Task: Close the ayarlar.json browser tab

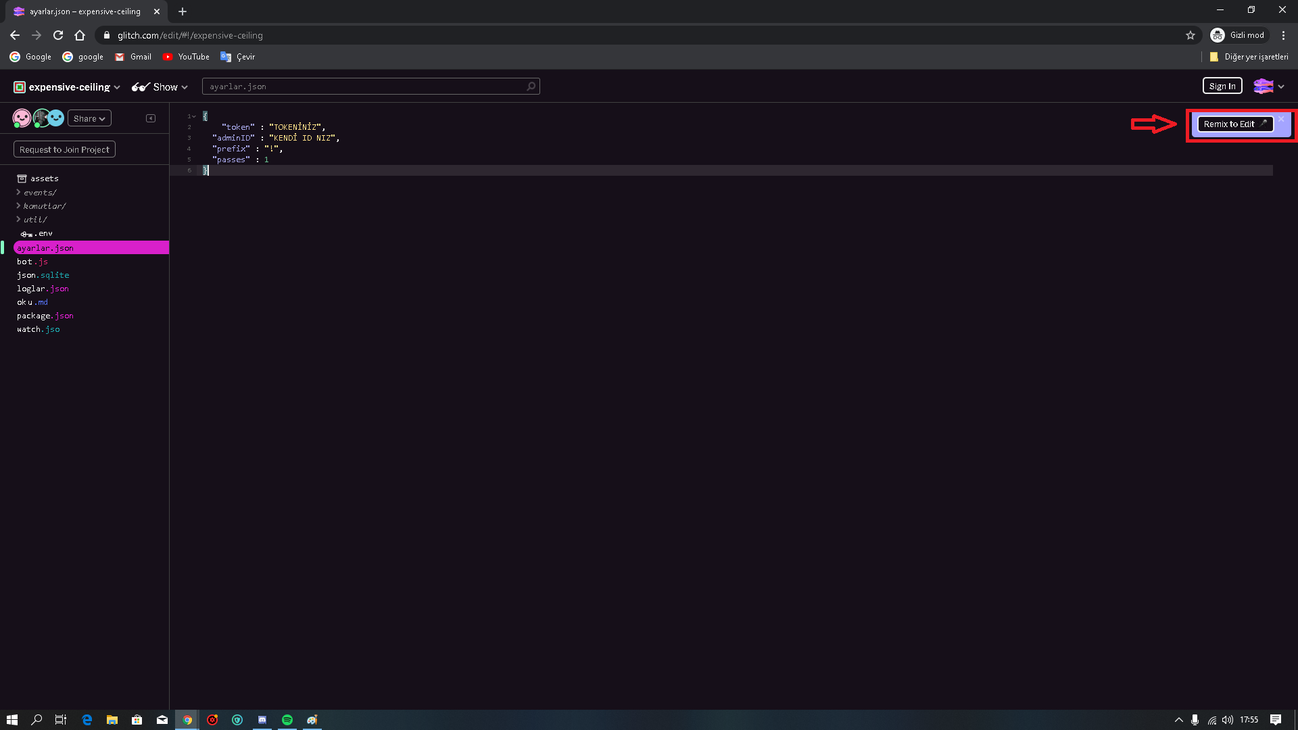Action: (157, 11)
